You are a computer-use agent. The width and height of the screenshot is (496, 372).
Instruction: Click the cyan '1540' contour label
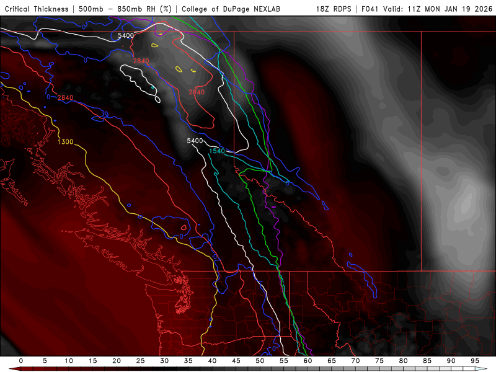(x=217, y=151)
